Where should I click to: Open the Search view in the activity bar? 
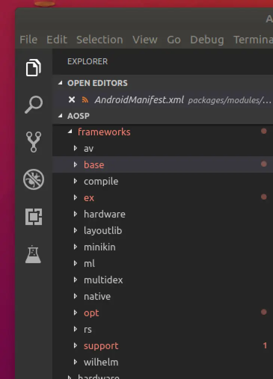click(x=34, y=104)
